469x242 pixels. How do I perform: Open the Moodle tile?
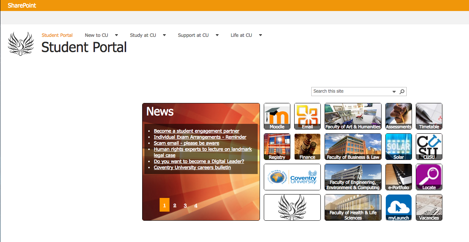point(277,116)
